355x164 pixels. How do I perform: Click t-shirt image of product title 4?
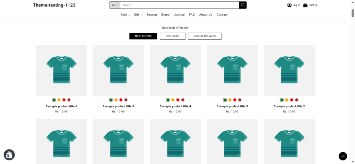point(175,71)
